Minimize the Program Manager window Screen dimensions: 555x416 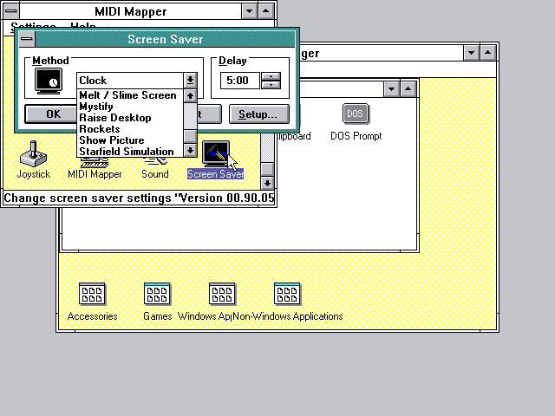472,53
